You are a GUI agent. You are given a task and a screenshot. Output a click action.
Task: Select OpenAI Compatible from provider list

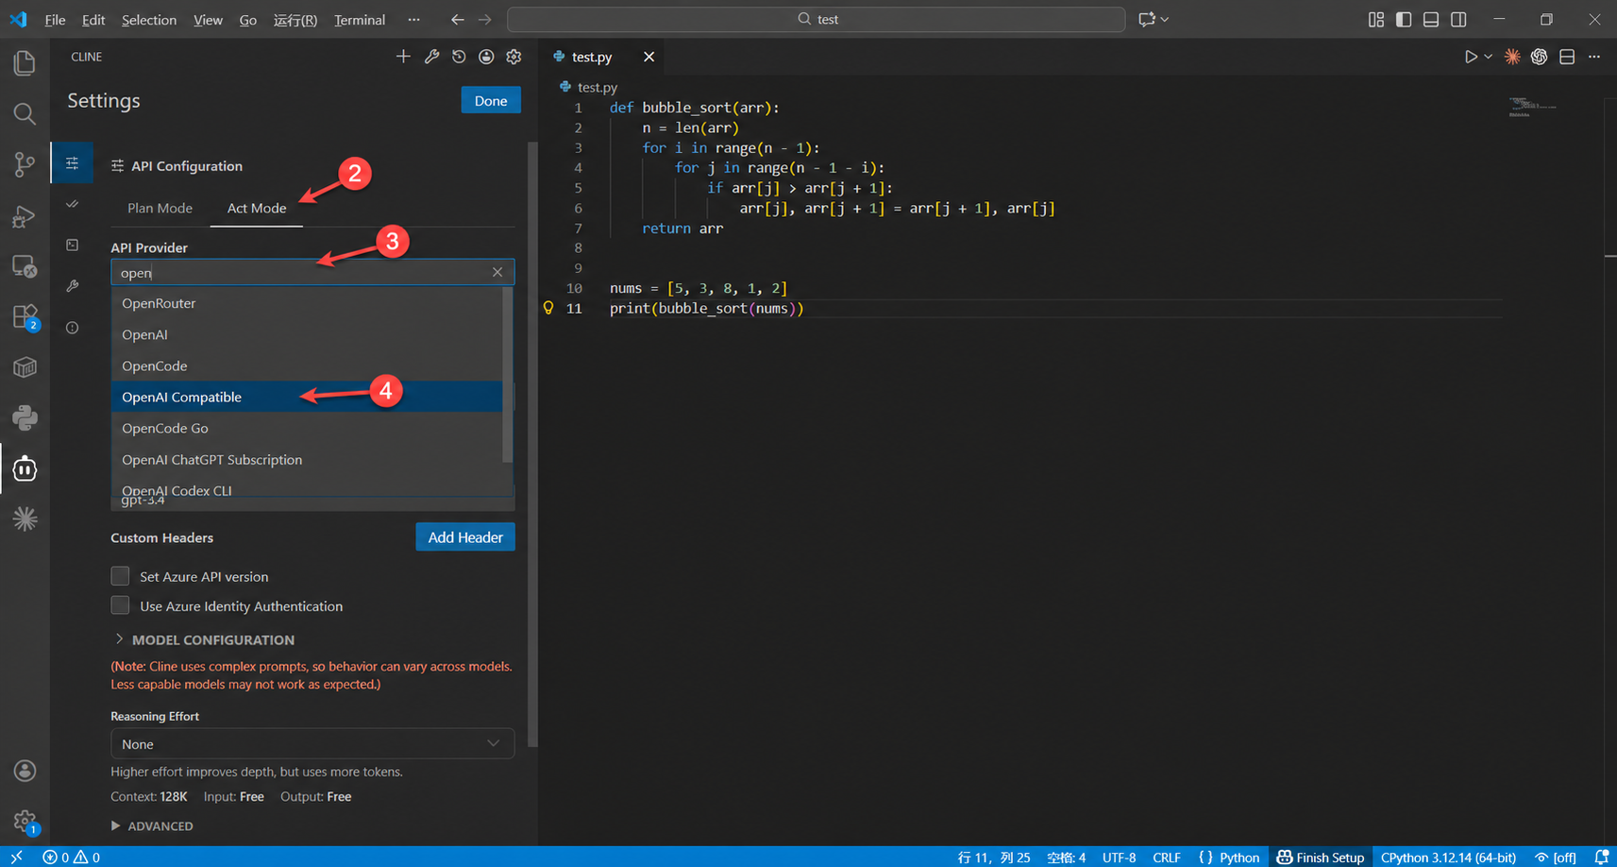pos(307,397)
